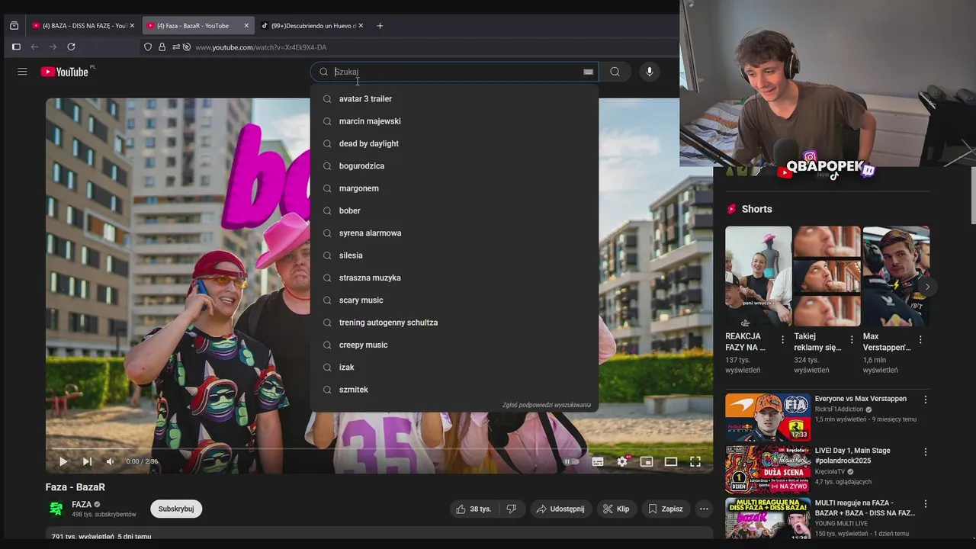The image size is (976, 549).
Task: Choose the bober search suggestion
Action: (x=454, y=210)
